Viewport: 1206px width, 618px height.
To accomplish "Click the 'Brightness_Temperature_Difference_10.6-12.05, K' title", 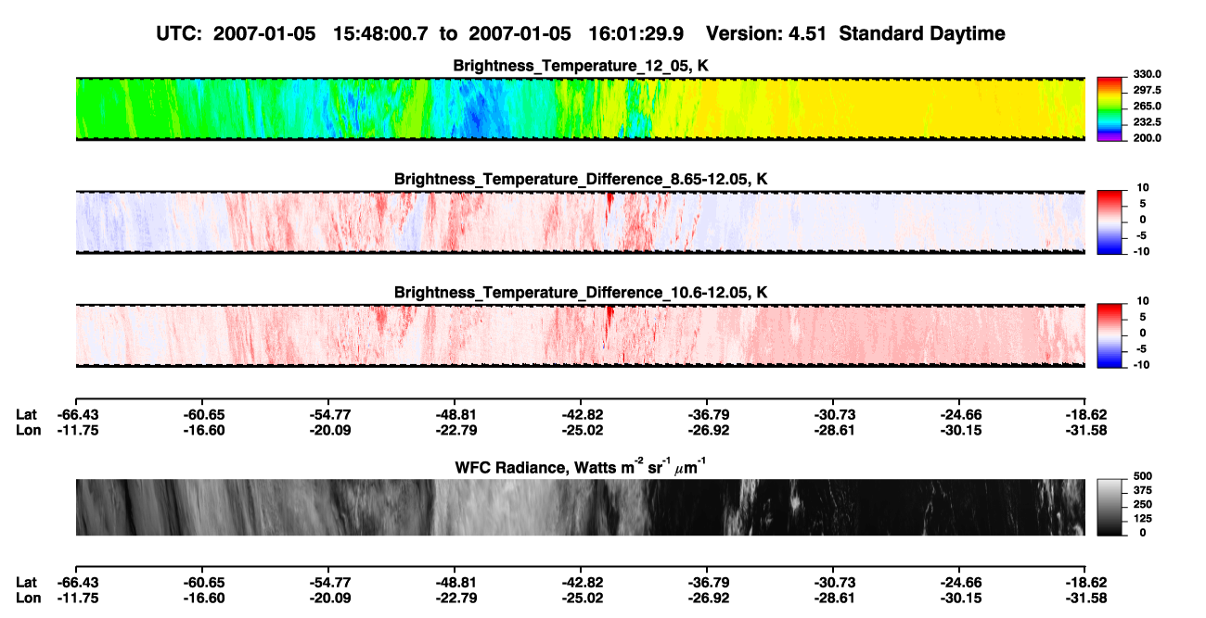I will [x=581, y=292].
